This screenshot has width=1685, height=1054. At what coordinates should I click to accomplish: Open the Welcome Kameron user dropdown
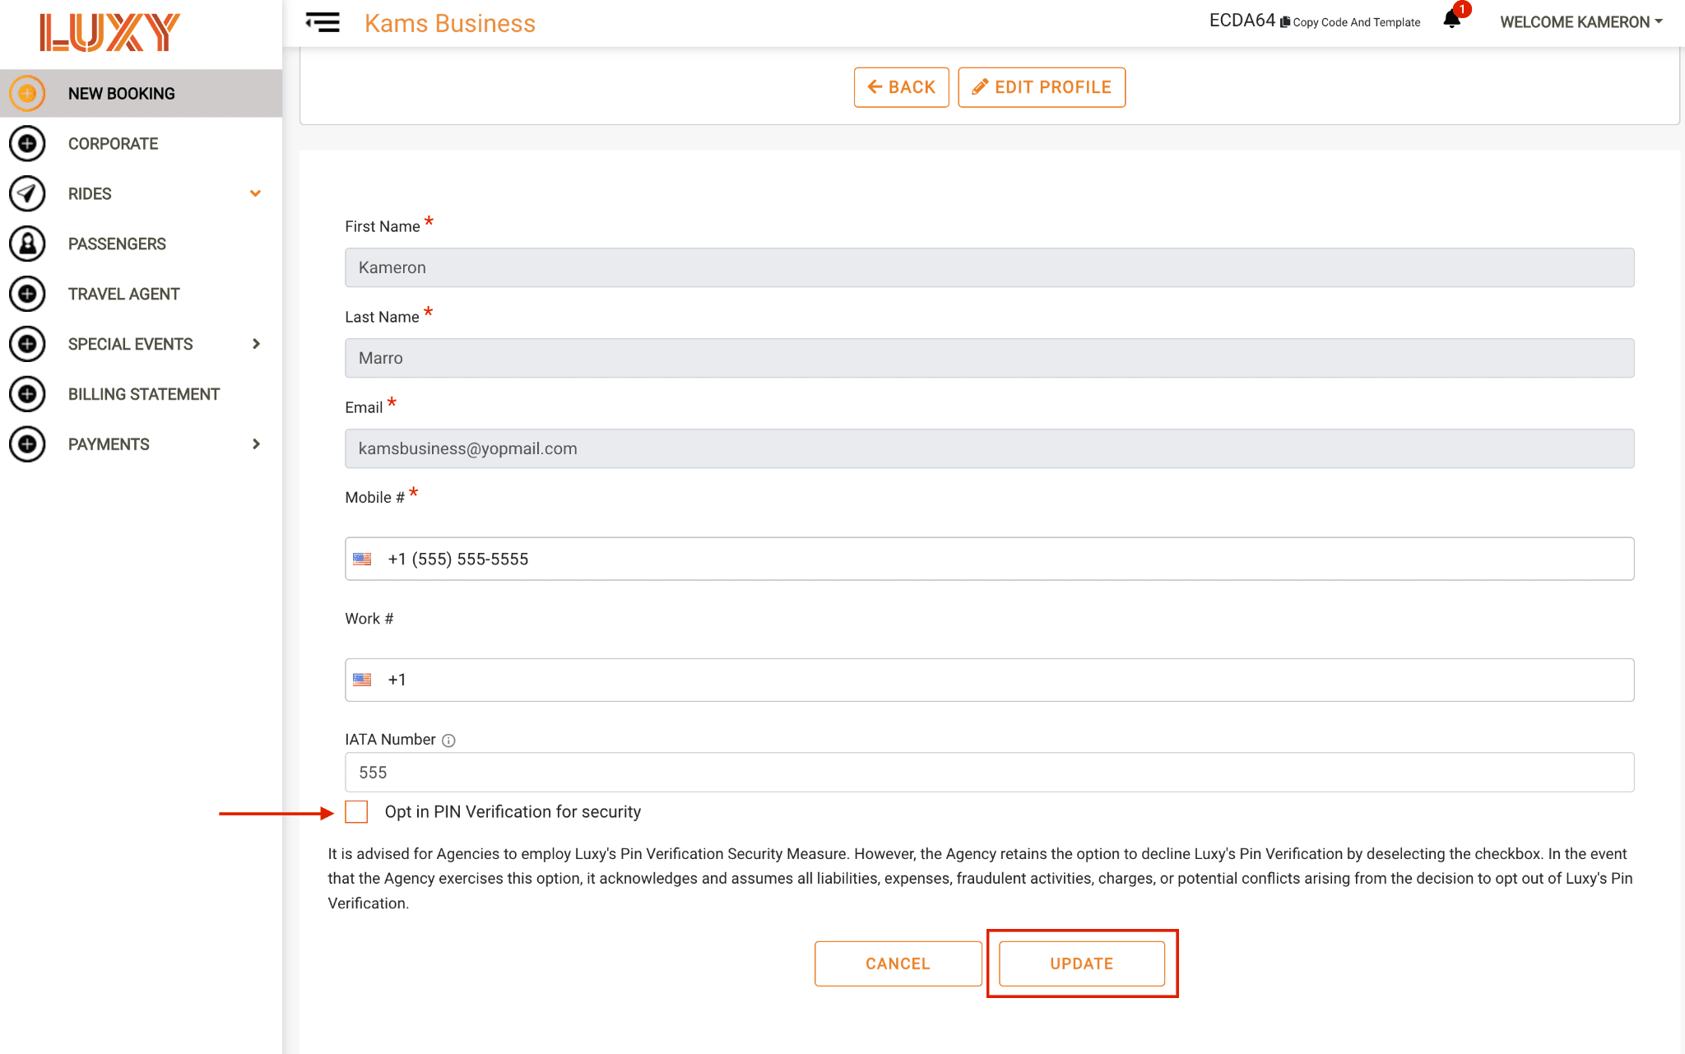point(1581,22)
